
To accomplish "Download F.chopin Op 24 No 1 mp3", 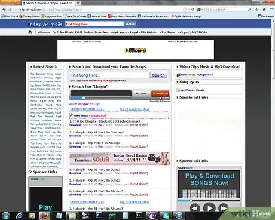I will [75, 136].
